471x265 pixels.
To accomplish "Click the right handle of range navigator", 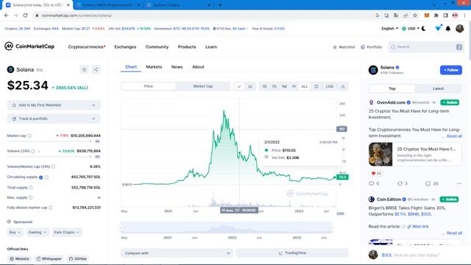I will point(331,227).
